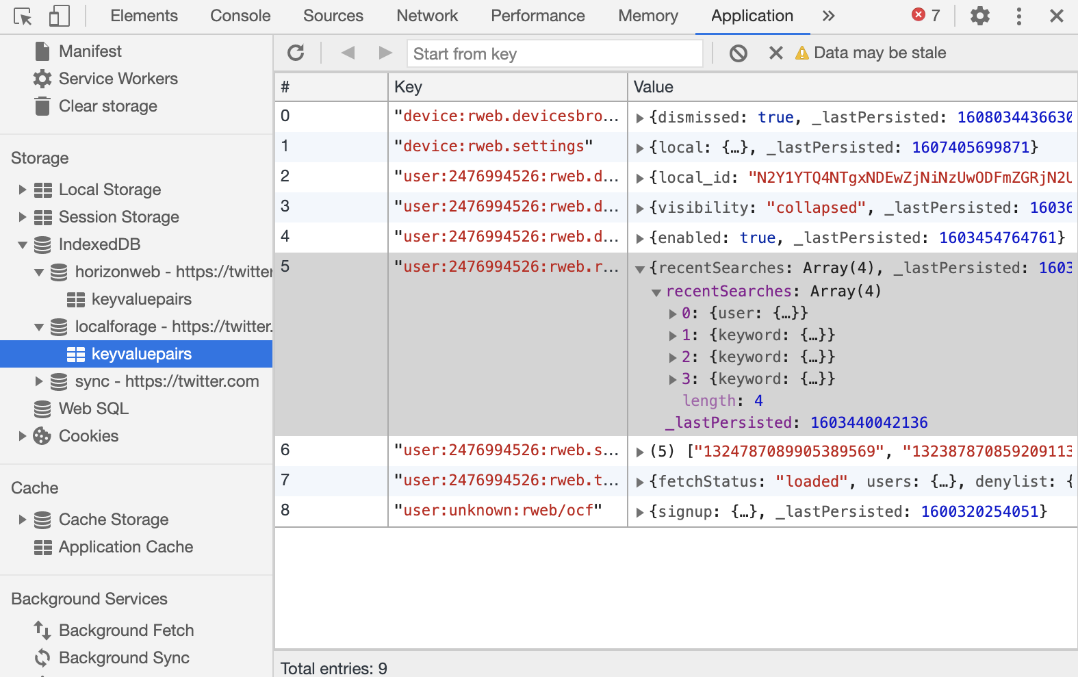The width and height of the screenshot is (1078, 677).
Task: Select sync https://twitter.com database
Action: point(166,381)
